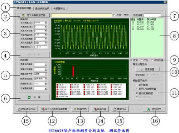Select the 柱形 radio button

click(142, 60)
